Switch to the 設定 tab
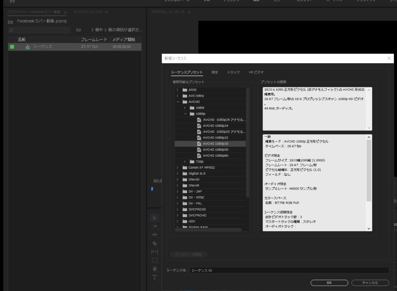The width and height of the screenshot is (397, 291). pos(215,72)
